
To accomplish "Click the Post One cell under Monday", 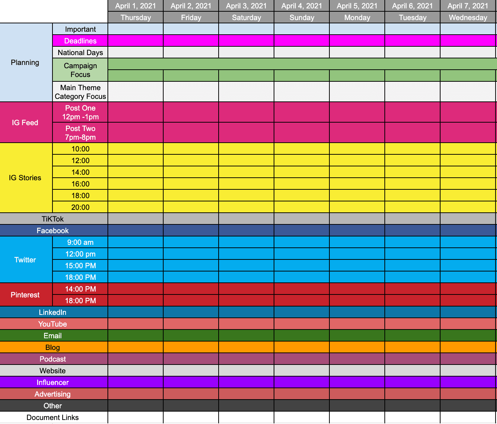I will [x=357, y=112].
